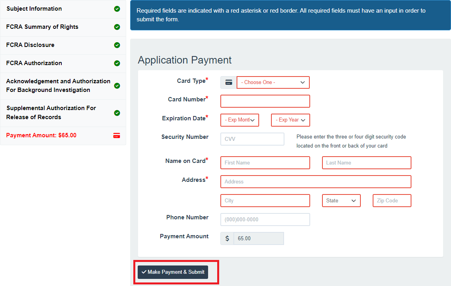451x286 pixels.
Task: Expand the Exp Month dropdown
Action: (239, 120)
